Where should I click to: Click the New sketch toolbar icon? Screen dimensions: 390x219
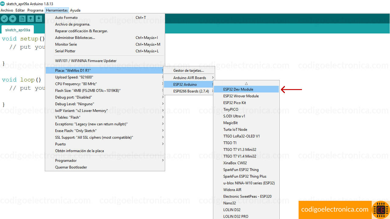tap(22, 19)
